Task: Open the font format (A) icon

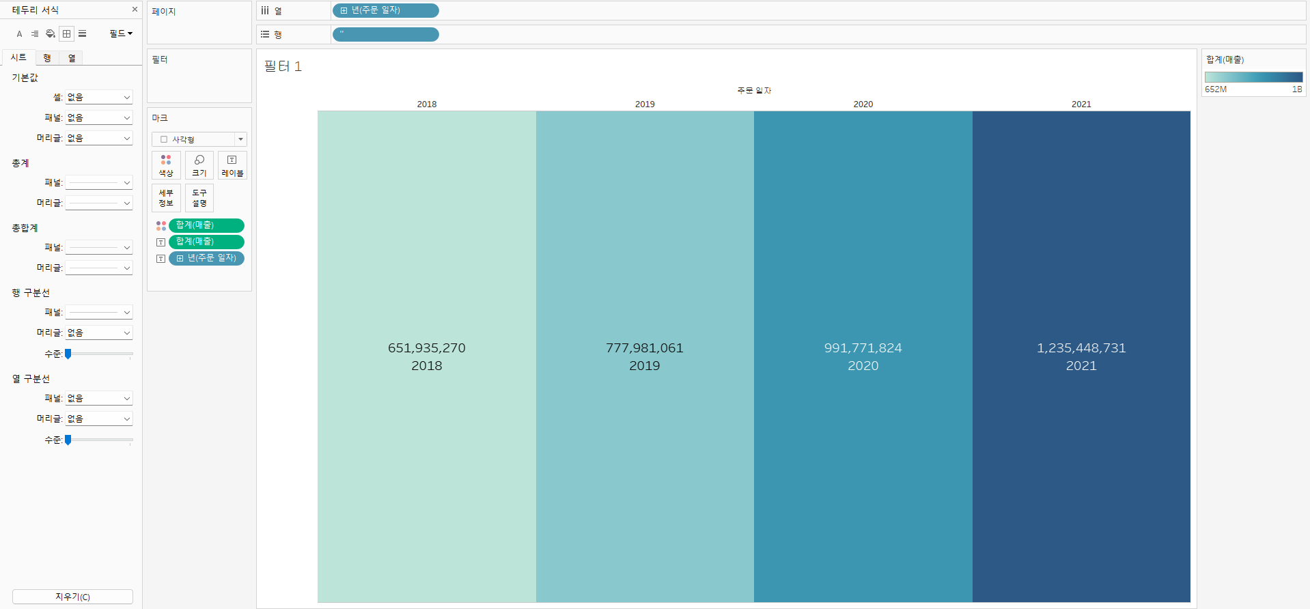Action: pos(19,33)
